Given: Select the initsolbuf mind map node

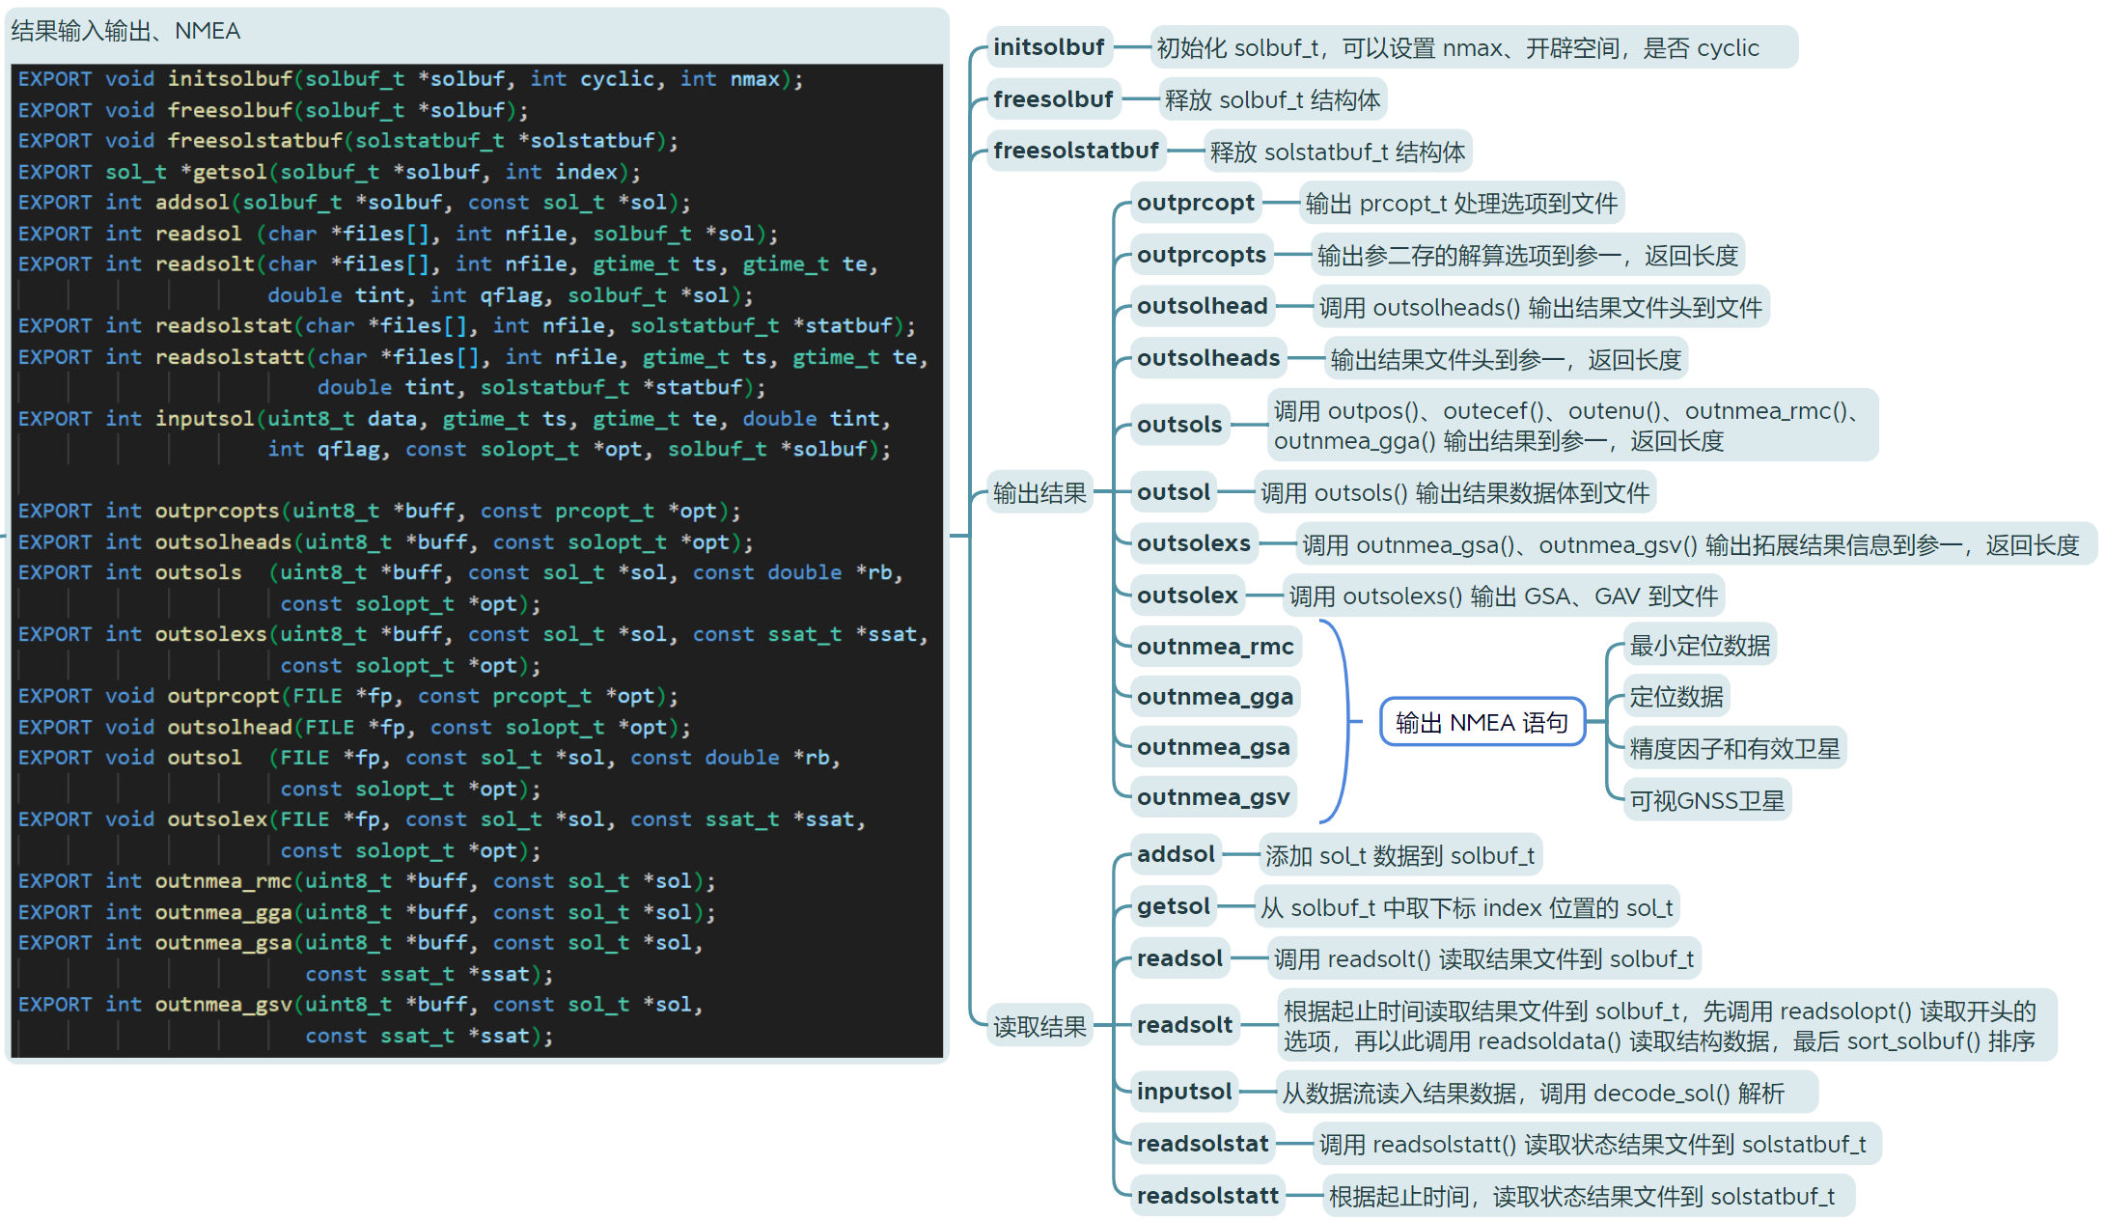Looking at the screenshot, I should [x=1048, y=47].
